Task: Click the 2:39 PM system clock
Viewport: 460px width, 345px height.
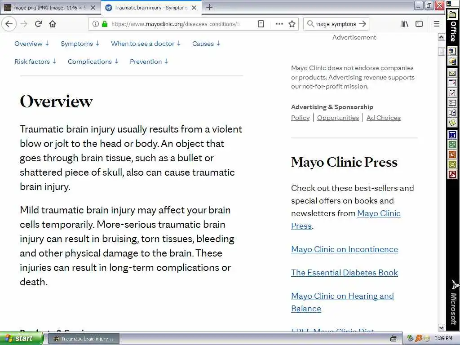Action: click(x=443, y=339)
